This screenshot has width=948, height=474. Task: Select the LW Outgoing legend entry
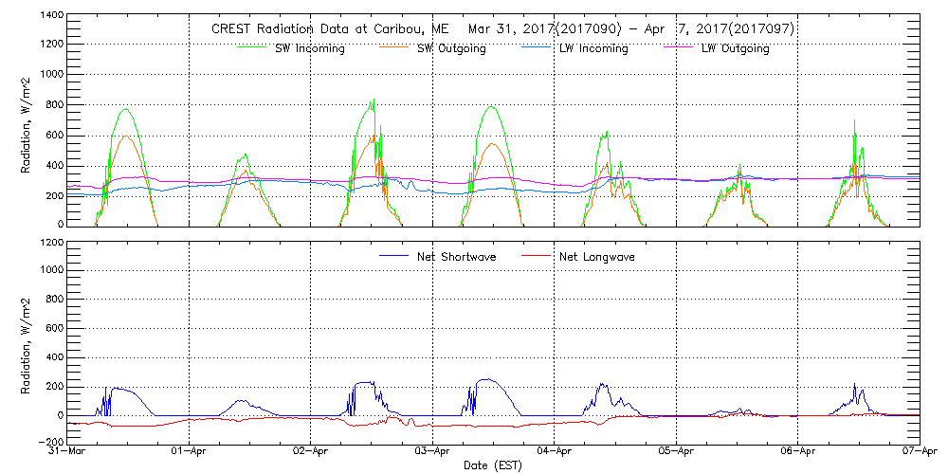pos(735,49)
